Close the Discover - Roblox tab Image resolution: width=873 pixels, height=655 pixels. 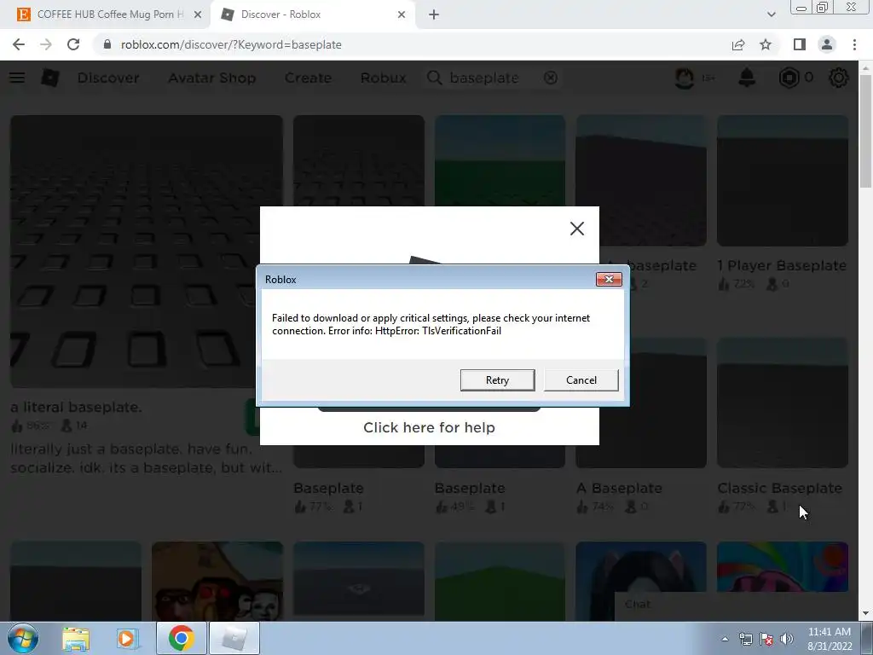402,14
